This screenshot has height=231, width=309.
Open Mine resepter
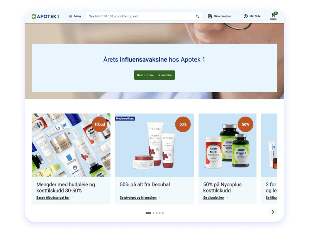[219, 16]
